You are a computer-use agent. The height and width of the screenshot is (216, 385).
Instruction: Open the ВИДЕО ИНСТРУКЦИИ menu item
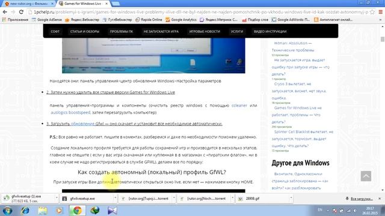tap(270, 31)
